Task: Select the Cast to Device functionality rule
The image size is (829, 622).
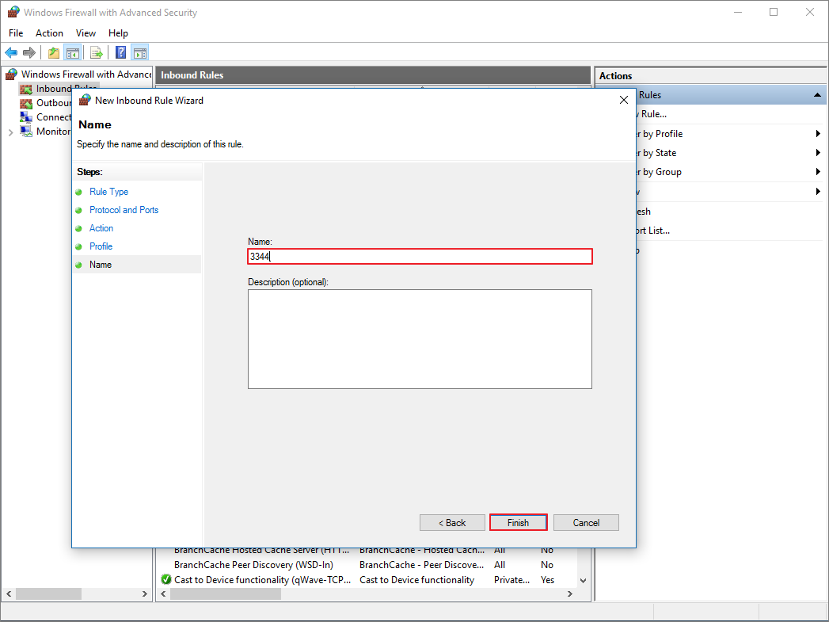Action: 262,580
